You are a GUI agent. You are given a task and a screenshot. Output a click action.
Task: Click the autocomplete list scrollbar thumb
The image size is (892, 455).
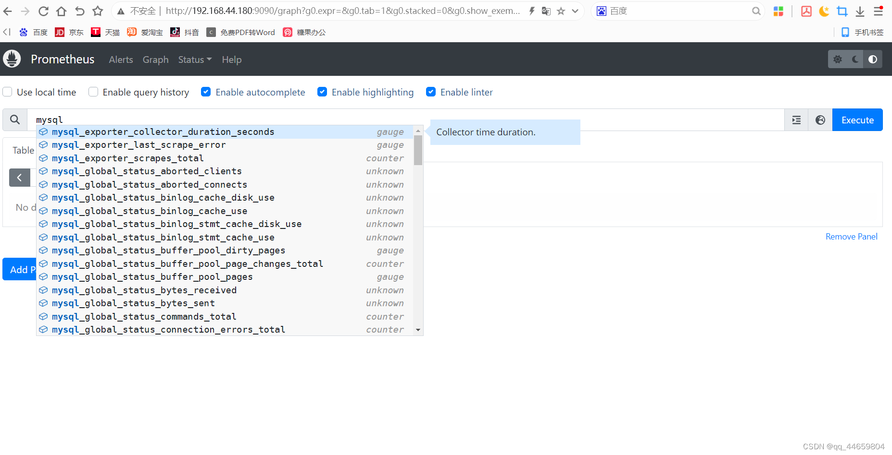[x=418, y=150]
